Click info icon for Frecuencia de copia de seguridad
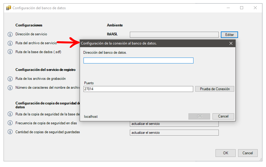The image size is (266, 167). click(x=10, y=123)
